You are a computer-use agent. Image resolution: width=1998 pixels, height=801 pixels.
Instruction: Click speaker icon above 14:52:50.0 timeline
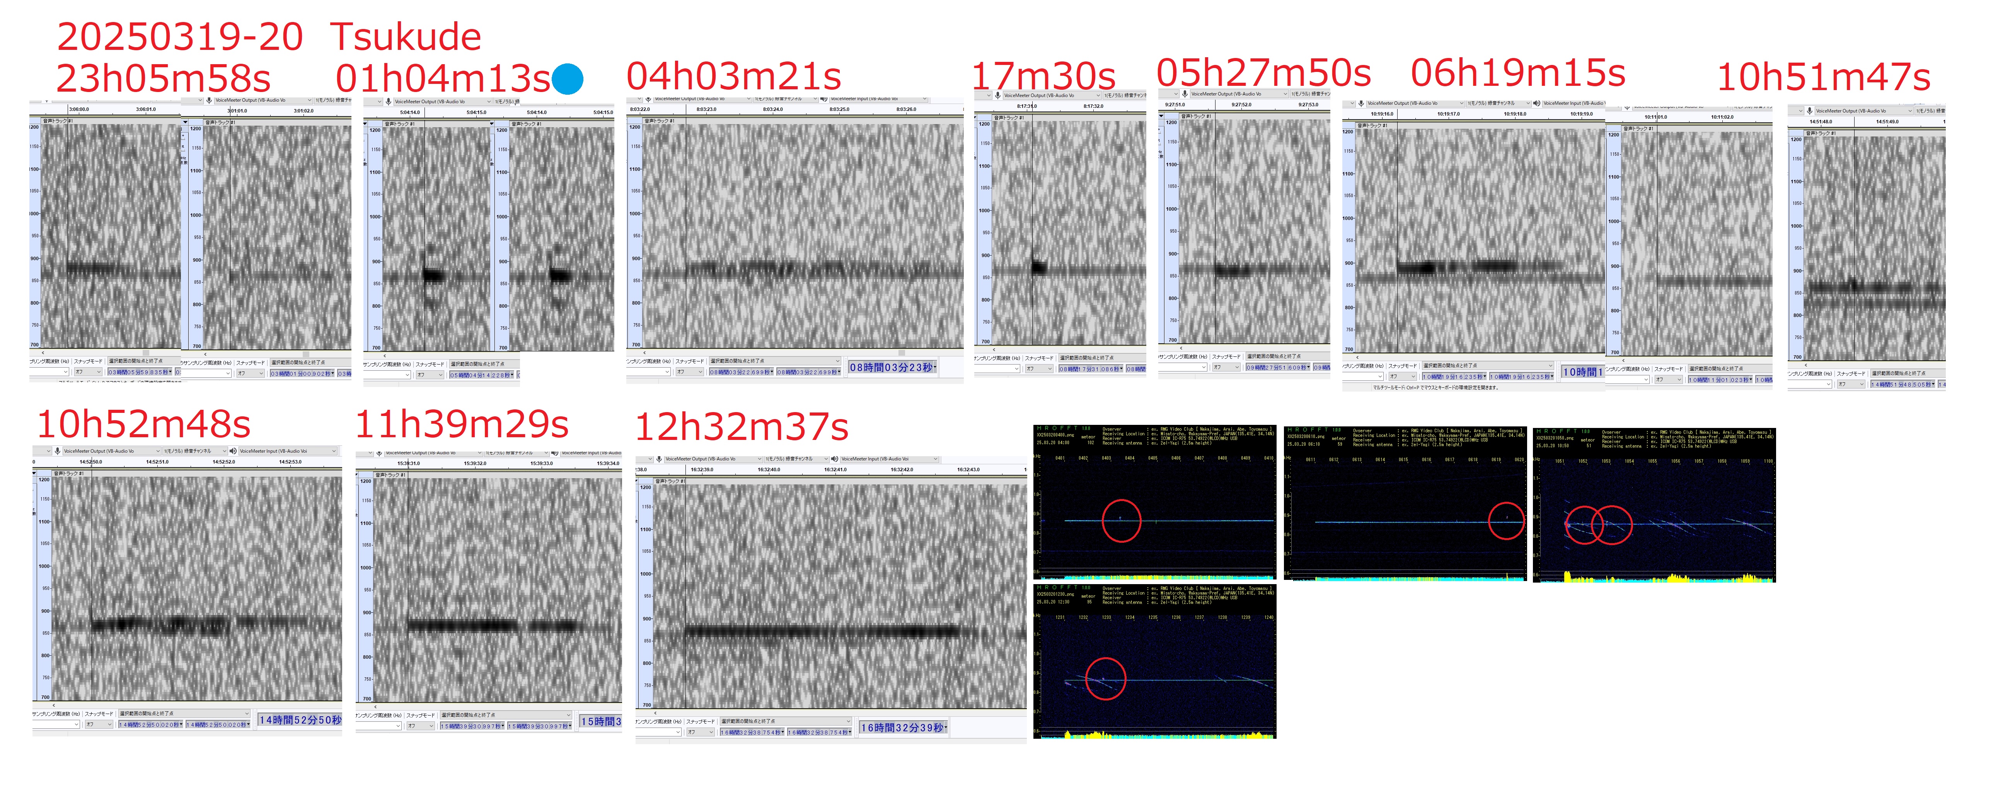[x=234, y=450]
